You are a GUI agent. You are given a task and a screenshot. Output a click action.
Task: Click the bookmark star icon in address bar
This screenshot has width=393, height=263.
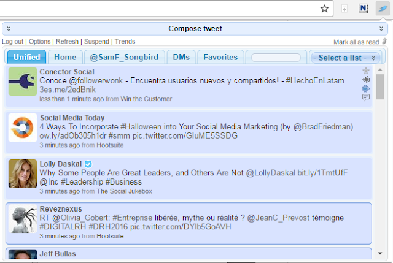[x=325, y=9]
